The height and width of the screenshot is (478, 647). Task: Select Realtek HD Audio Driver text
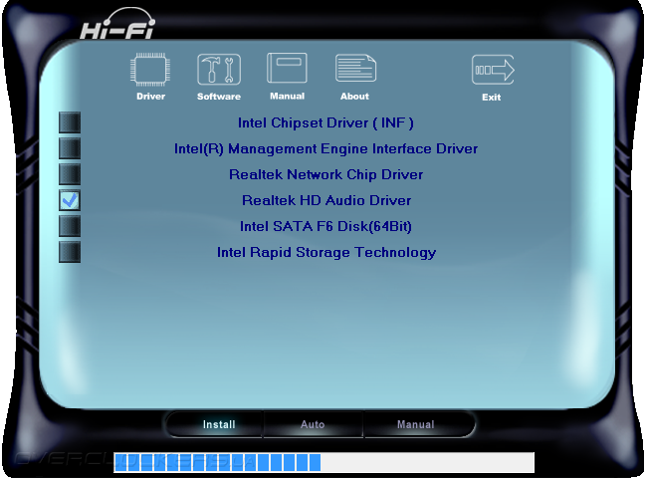[x=326, y=200]
